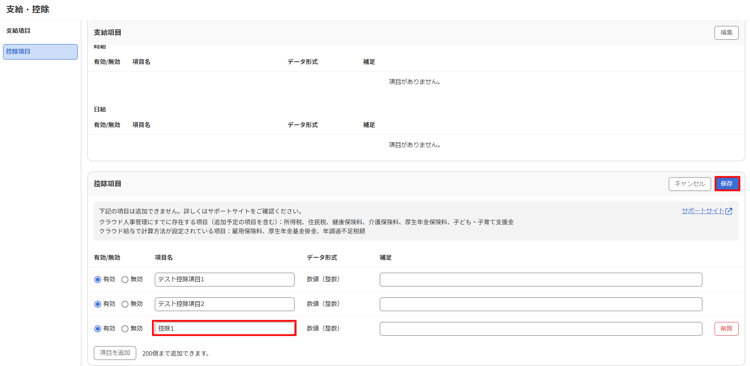Click 数値（整数） in 控除1 row
The image size is (750, 366).
(323, 328)
